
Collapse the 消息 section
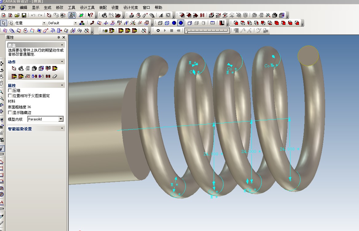click(x=62, y=45)
